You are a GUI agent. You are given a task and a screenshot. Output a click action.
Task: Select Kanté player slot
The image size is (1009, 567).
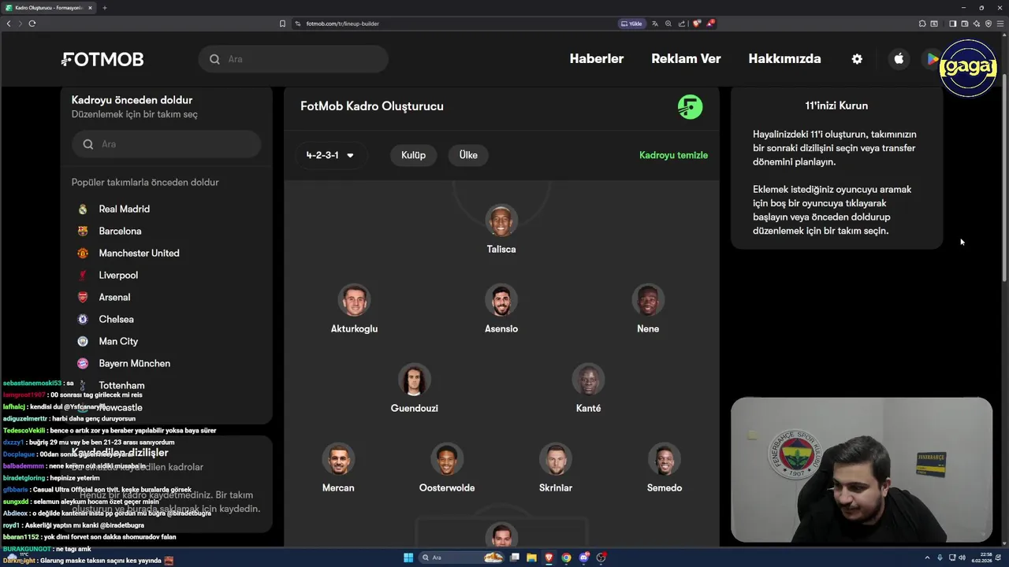tap(588, 389)
